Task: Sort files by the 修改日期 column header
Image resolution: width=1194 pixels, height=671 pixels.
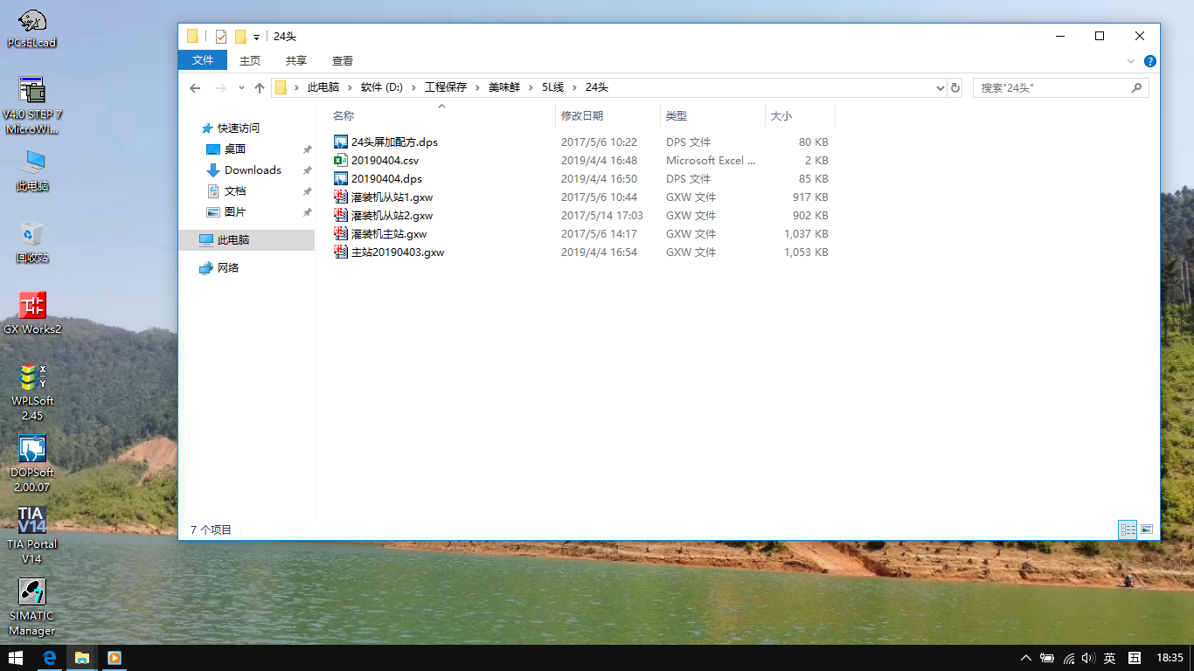Action: (x=582, y=115)
